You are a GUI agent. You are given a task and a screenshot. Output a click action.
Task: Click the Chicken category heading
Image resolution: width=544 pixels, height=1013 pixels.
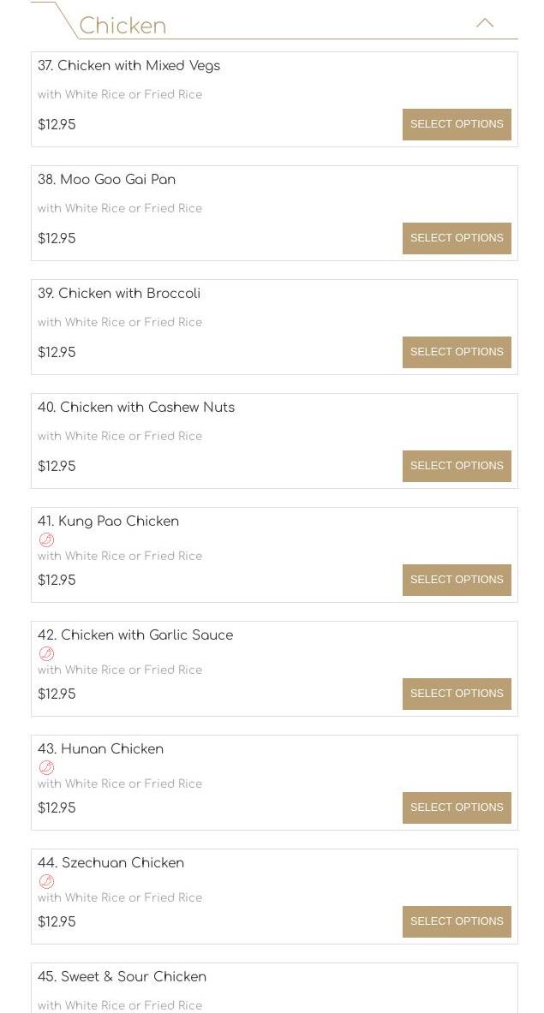click(123, 26)
